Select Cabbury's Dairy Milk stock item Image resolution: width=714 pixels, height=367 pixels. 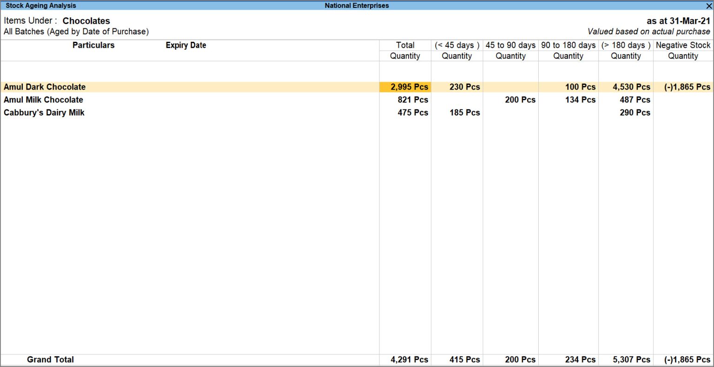pos(44,113)
